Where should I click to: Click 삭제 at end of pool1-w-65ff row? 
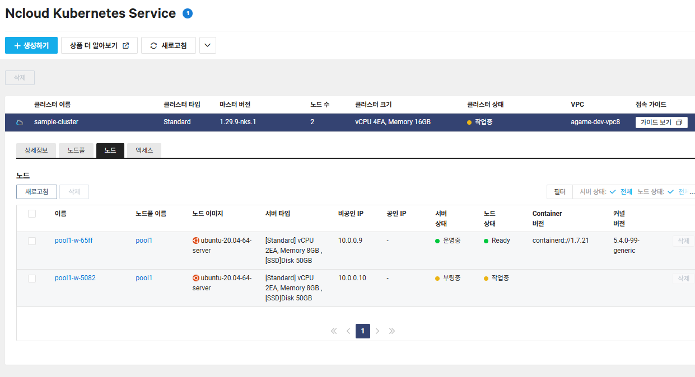[683, 241]
